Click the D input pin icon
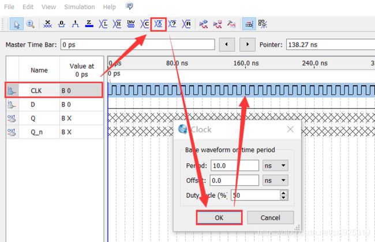 click(x=12, y=104)
